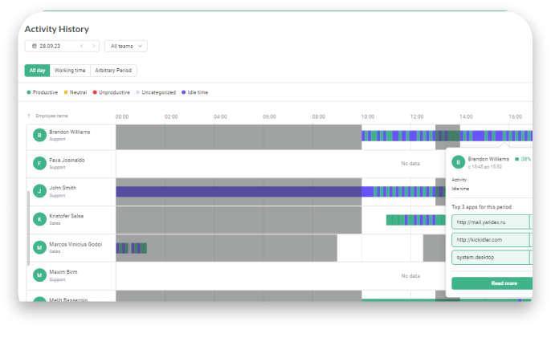Click Fava Josinaldo's F avatar
The width and height of the screenshot is (551, 346).
click(39, 163)
